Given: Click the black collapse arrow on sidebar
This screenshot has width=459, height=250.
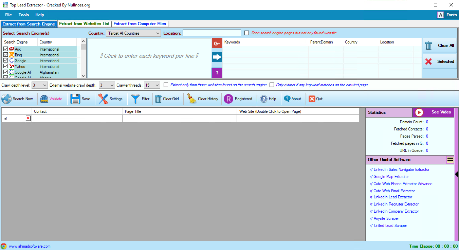Looking at the screenshot, I should pos(457,174).
